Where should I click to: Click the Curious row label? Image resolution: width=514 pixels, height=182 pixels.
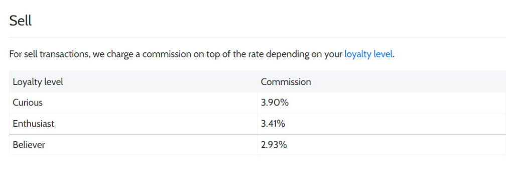pyautogui.click(x=28, y=103)
